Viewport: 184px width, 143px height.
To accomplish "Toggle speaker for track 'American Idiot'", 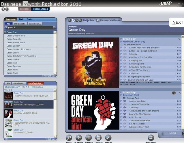I will click(125, 101).
